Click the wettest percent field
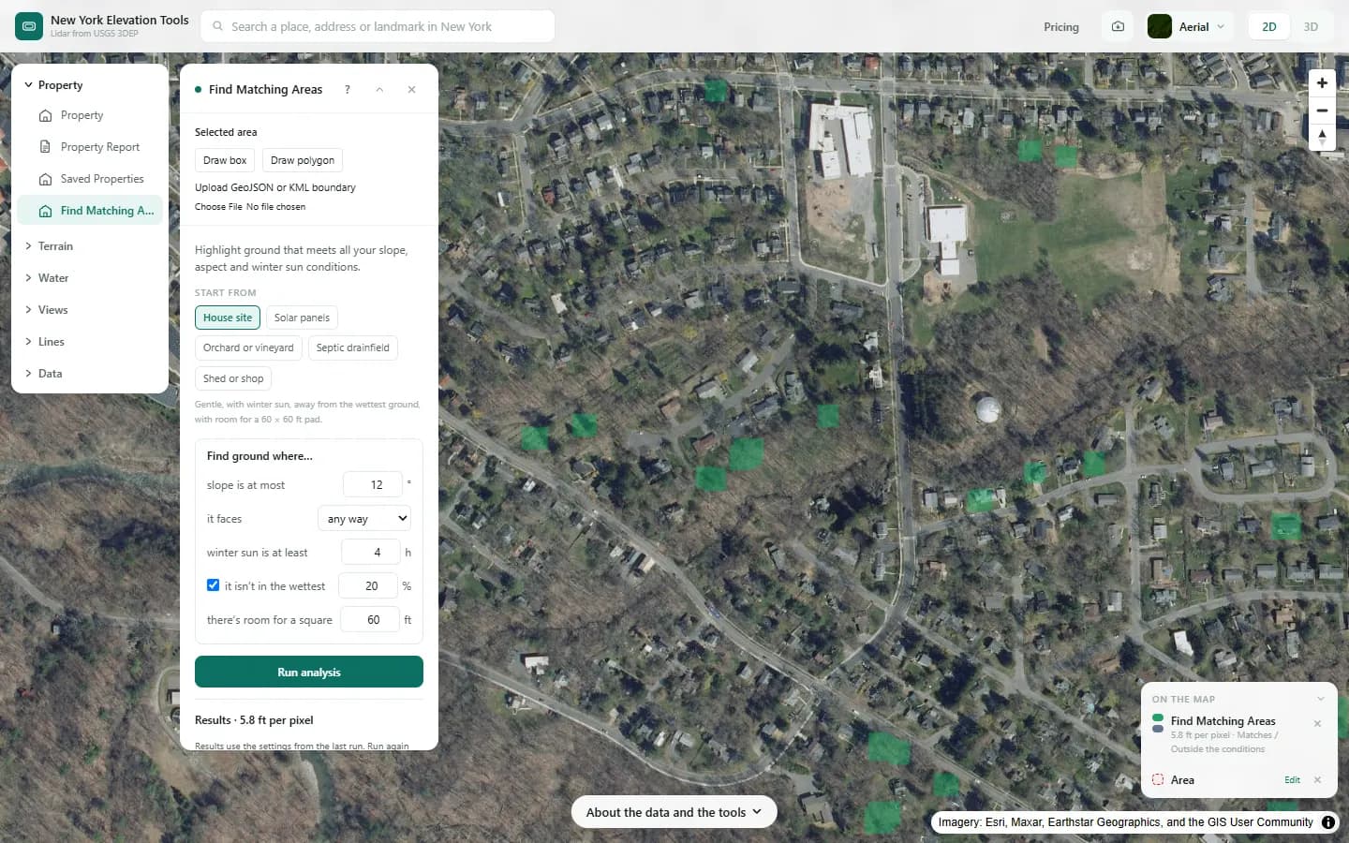 (368, 586)
